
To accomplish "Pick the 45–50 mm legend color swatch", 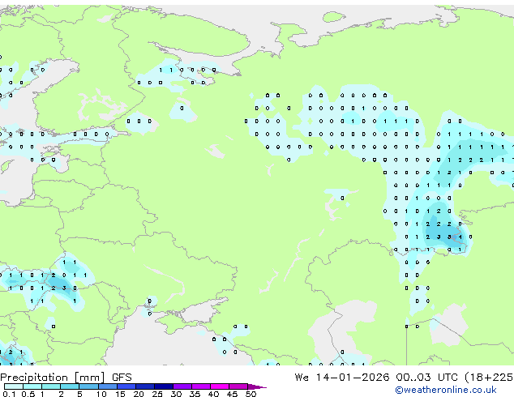I will coord(238,386).
